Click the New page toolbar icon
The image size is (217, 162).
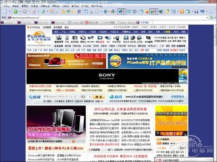pos(5,11)
